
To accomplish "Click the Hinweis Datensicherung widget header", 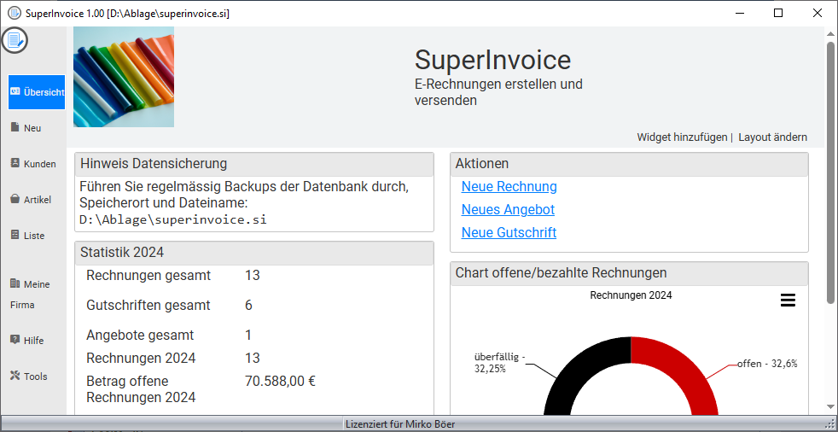I will [253, 164].
